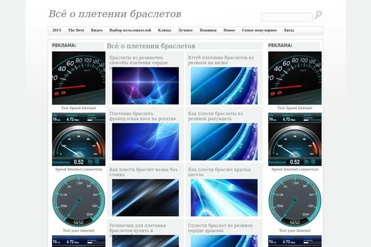Open The Best menu item
This screenshot has height=247, width=371.
tap(76, 30)
